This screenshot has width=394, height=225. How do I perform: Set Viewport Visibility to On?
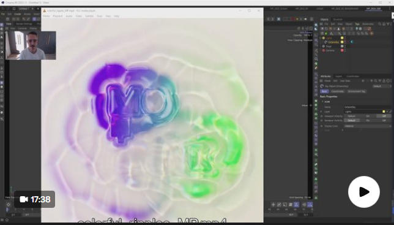coord(368,116)
